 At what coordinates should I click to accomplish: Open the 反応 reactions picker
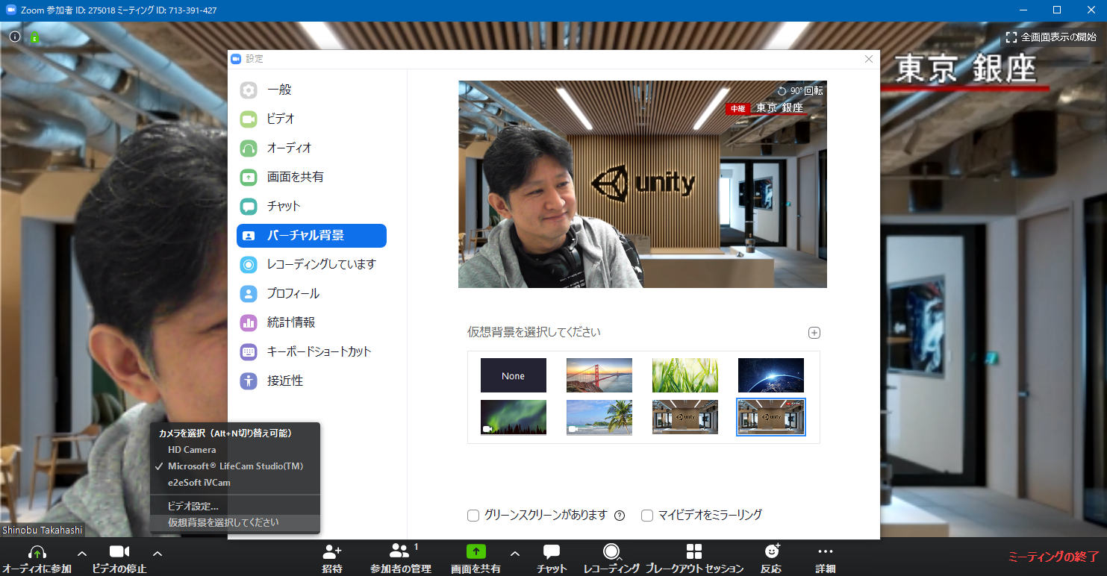[772, 559]
